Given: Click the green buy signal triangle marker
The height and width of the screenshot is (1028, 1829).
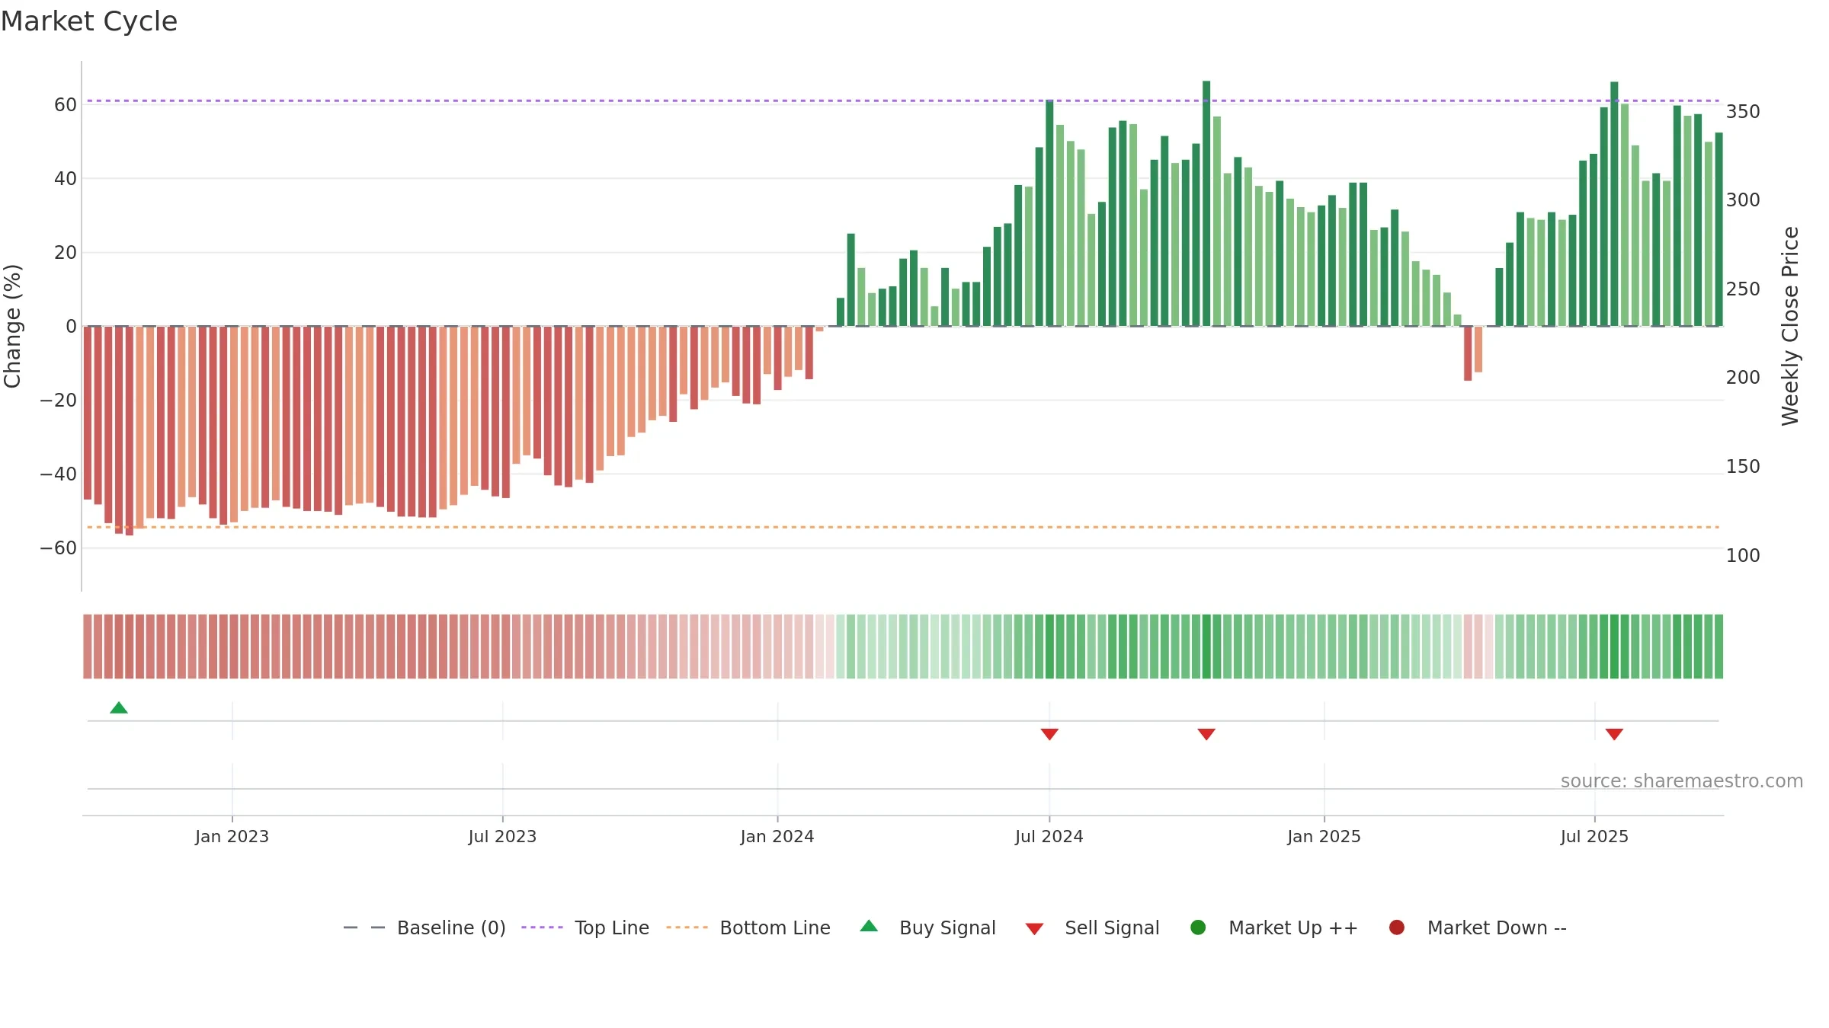Looking at the screenshot, I should pyautogui.click(x=119, y=708).
